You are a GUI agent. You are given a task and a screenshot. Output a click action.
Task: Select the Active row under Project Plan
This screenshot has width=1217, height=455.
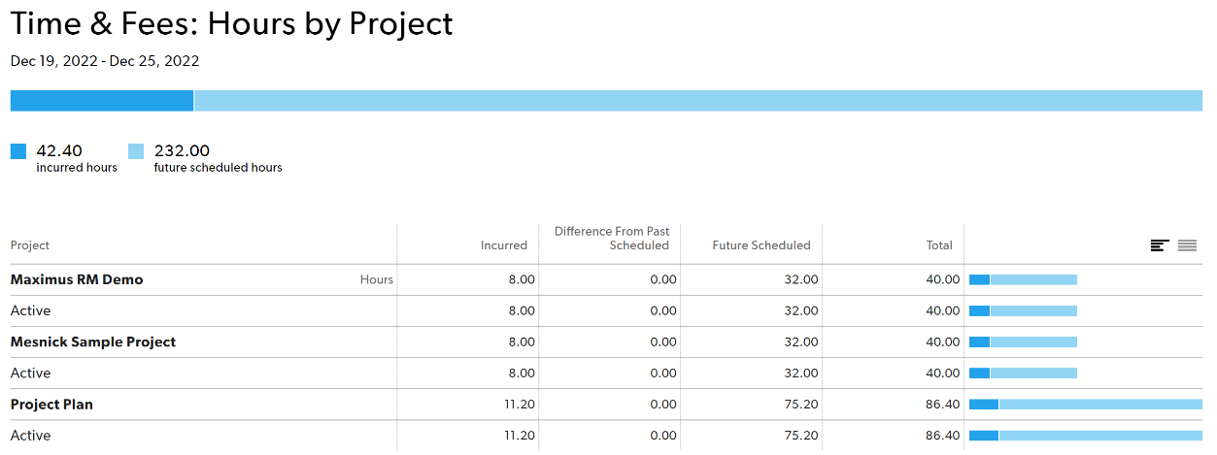pos(608,435)
